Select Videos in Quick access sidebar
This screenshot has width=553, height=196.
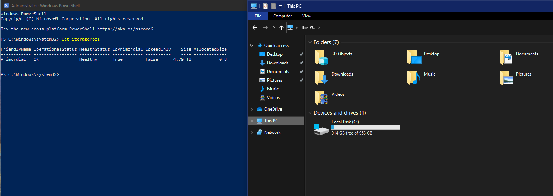(x=273, y=98)
